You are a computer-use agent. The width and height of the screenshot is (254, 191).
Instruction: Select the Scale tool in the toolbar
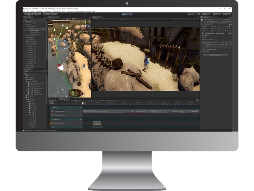click(x=36, y=14)
